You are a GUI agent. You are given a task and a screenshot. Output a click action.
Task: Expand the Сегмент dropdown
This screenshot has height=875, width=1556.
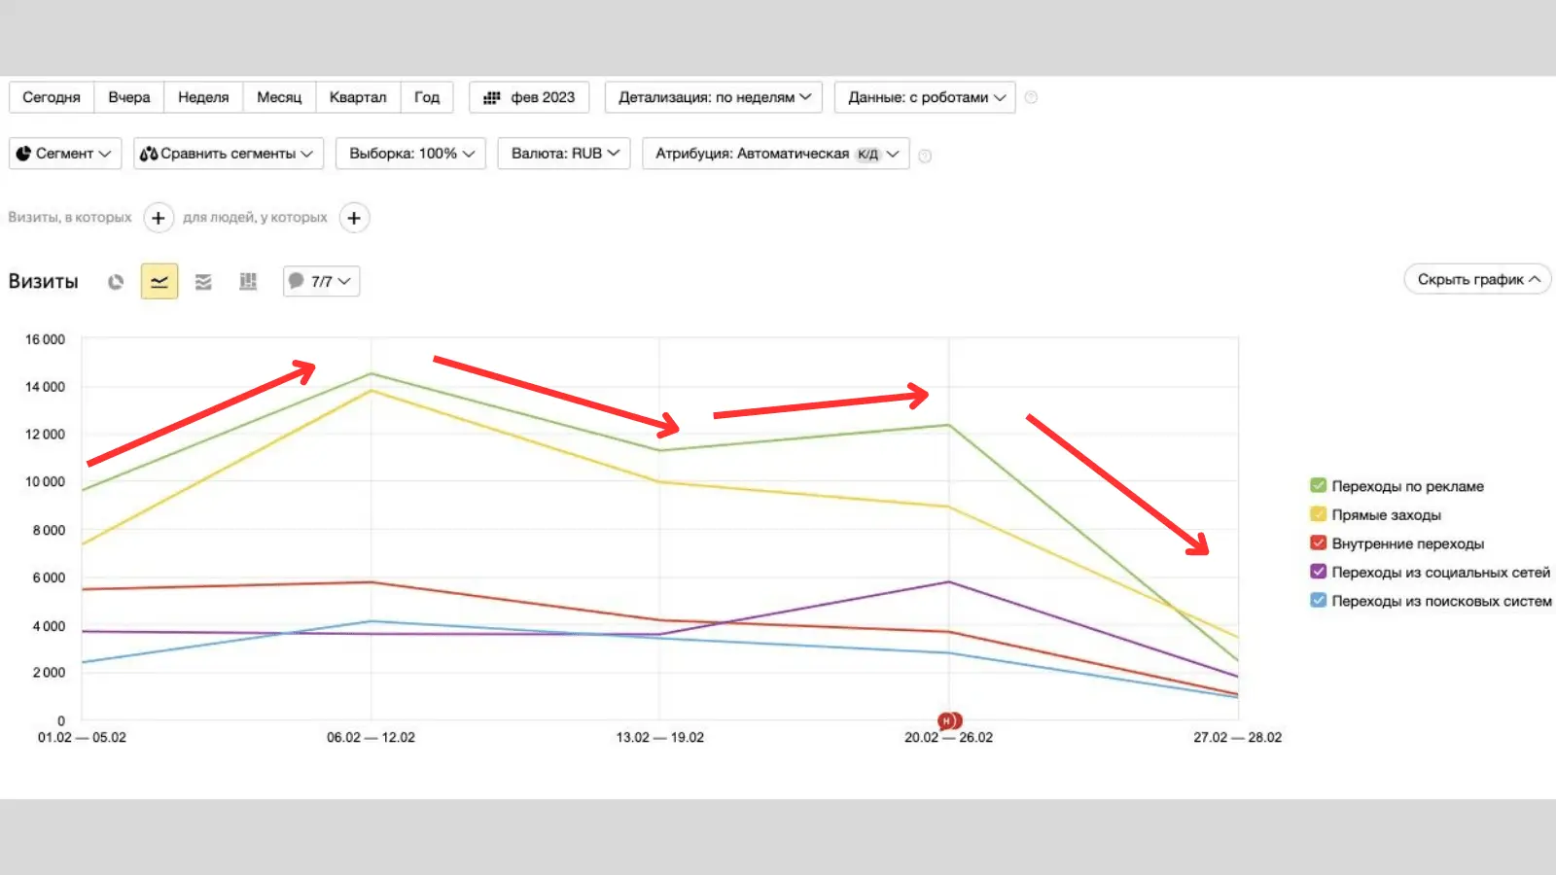[65, 154]
